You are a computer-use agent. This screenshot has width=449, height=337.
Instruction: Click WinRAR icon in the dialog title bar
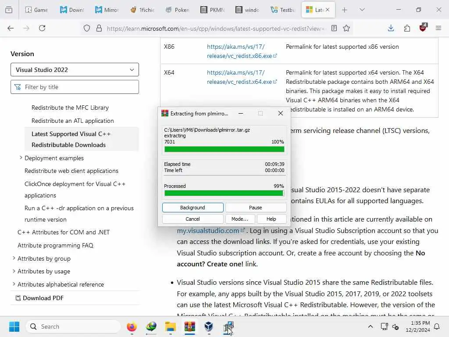[x=165, y=114]
